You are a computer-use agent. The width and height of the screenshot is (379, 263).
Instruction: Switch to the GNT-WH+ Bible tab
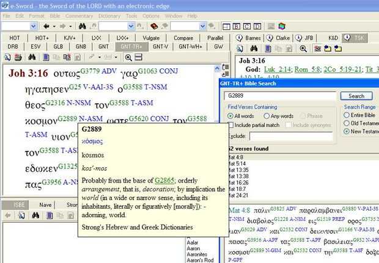[x=190, y=46]
